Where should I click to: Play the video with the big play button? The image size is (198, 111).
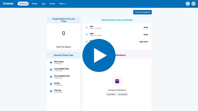tap(99, 55)
